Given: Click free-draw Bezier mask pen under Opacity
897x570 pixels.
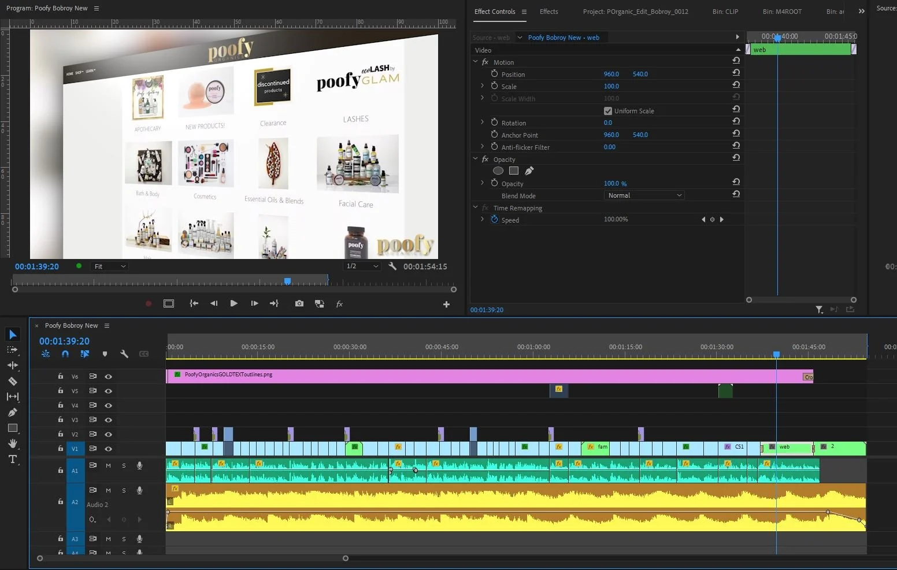Looking at the screenshot, I should point(529,171).
